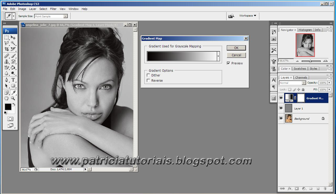Viewport: 336px width, 194px height.
Task: Select the Path Selection tool
Action: [x=7, y=86]
